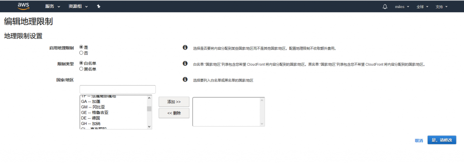
Task: Focus the country search input field
Action: pos(117,89)
